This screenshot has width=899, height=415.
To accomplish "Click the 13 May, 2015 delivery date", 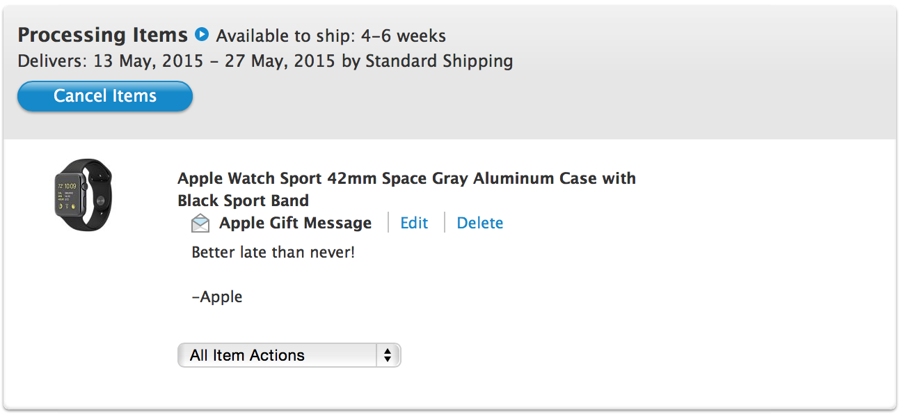I will 148,61.
